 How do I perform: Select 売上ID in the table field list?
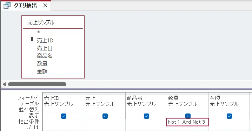pos(45,41)
